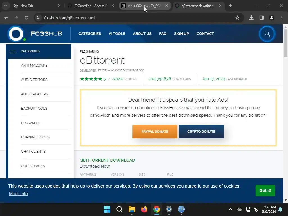This screenshot has width=288, height=216.
Task: Open the network tray icon
Action: (x=249, y=209)
